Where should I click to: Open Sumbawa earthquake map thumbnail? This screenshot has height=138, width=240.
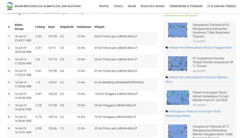point(177,30)
